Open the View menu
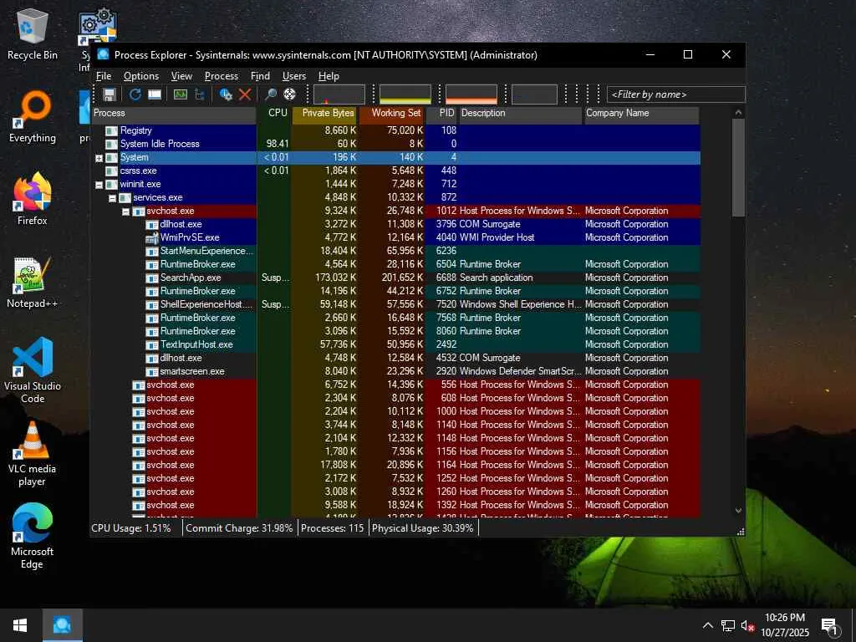Image resolution: width=856 pixels, height=642 pixels. pyautogui.click(x=181, y=76)
